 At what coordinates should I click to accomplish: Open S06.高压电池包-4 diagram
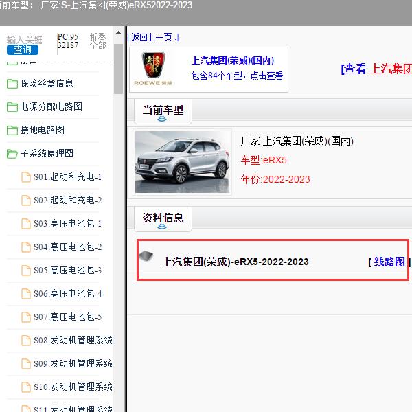click(x=68, y=293)
